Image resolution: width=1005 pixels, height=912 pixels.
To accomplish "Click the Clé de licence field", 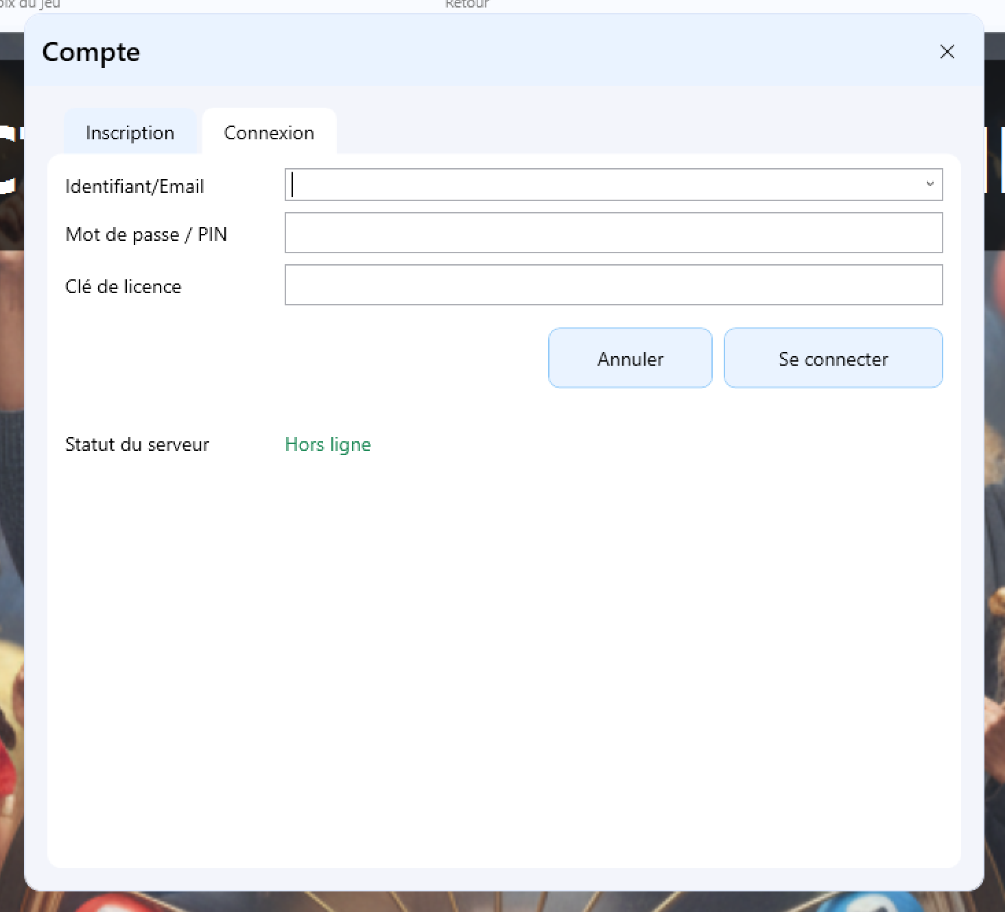I will tap(613, 284).
